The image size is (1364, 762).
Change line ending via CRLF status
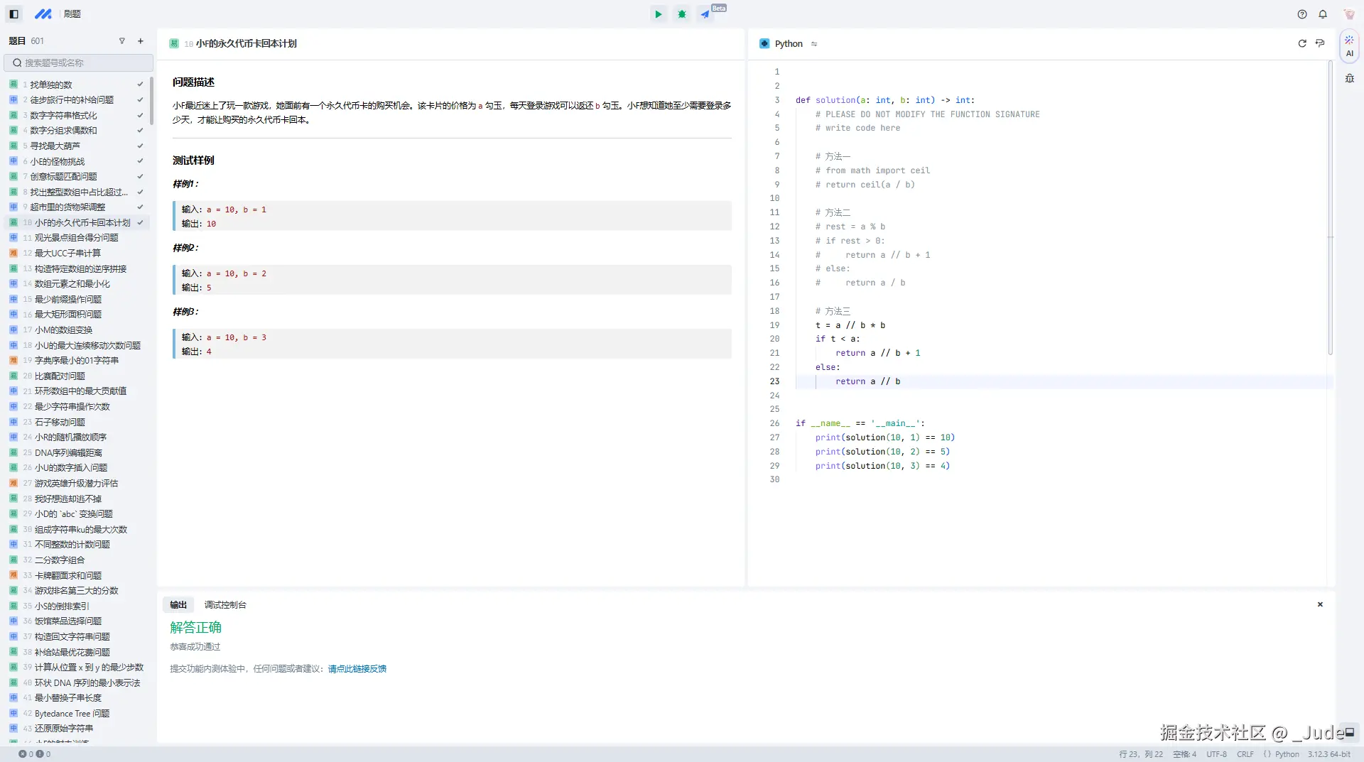(x=1245, y=754)
